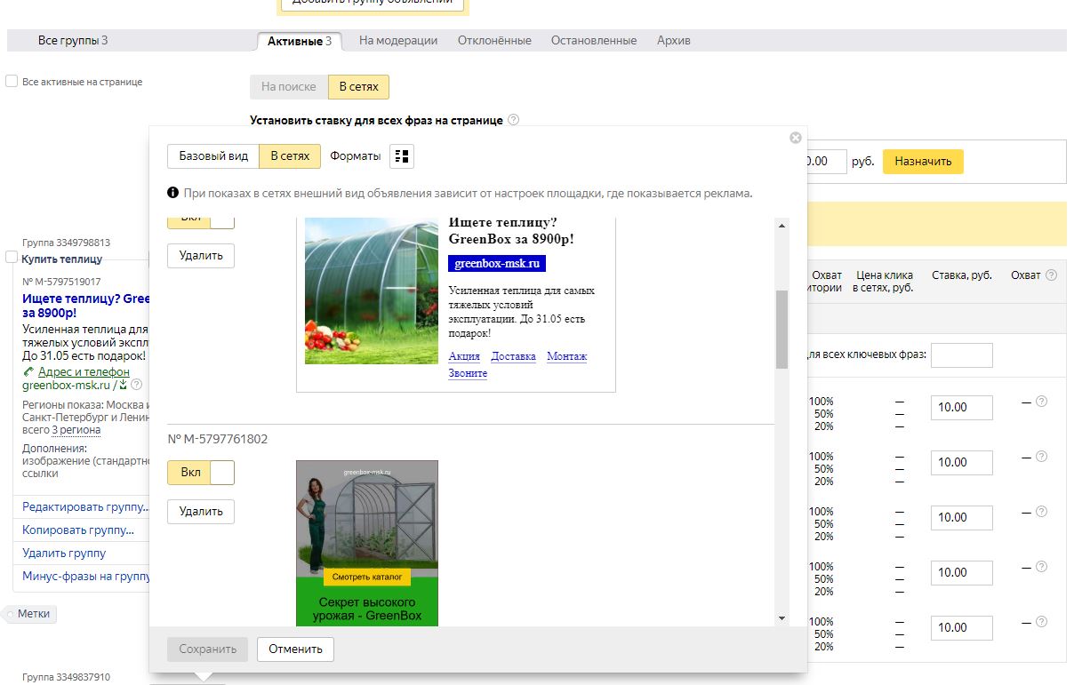Click the greenhouse photo thumbnail in the ad preview
The width and height of the screenshot is (1074, 685).
click(x=372, y=291)
